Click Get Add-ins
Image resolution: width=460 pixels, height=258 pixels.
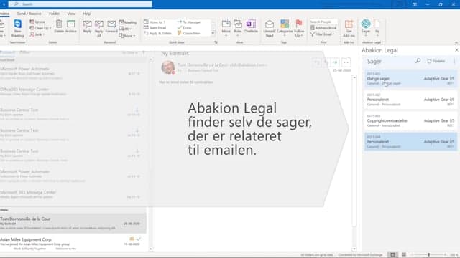click(x=349, y=29)
